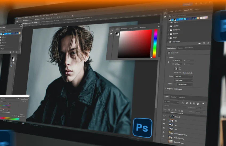Click the Documento icon in Propiedades
Image resolution: width=226 pixels, height=146 pixels.
169,53
